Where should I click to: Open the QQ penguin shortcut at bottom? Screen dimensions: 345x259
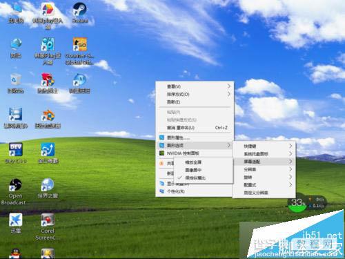click(x=16, y=253)
